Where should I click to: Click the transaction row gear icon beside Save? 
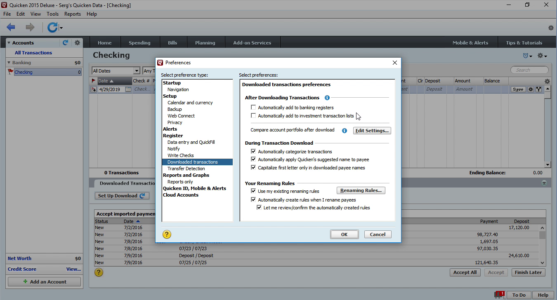(531, 89)
